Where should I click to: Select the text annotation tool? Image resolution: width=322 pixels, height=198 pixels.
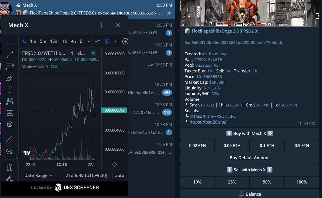tap(10, 89)
